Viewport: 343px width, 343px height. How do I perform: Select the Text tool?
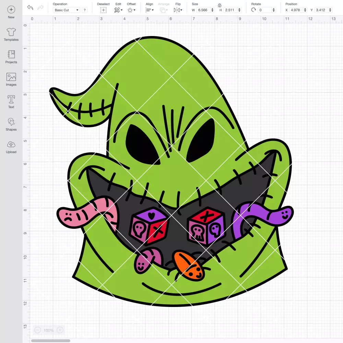[x=11, y=99]
